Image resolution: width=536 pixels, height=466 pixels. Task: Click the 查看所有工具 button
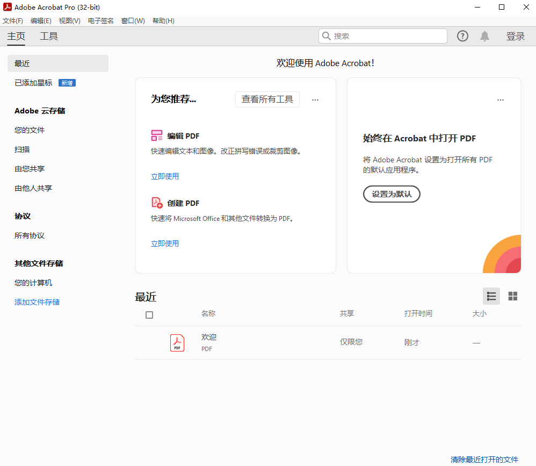267,99
